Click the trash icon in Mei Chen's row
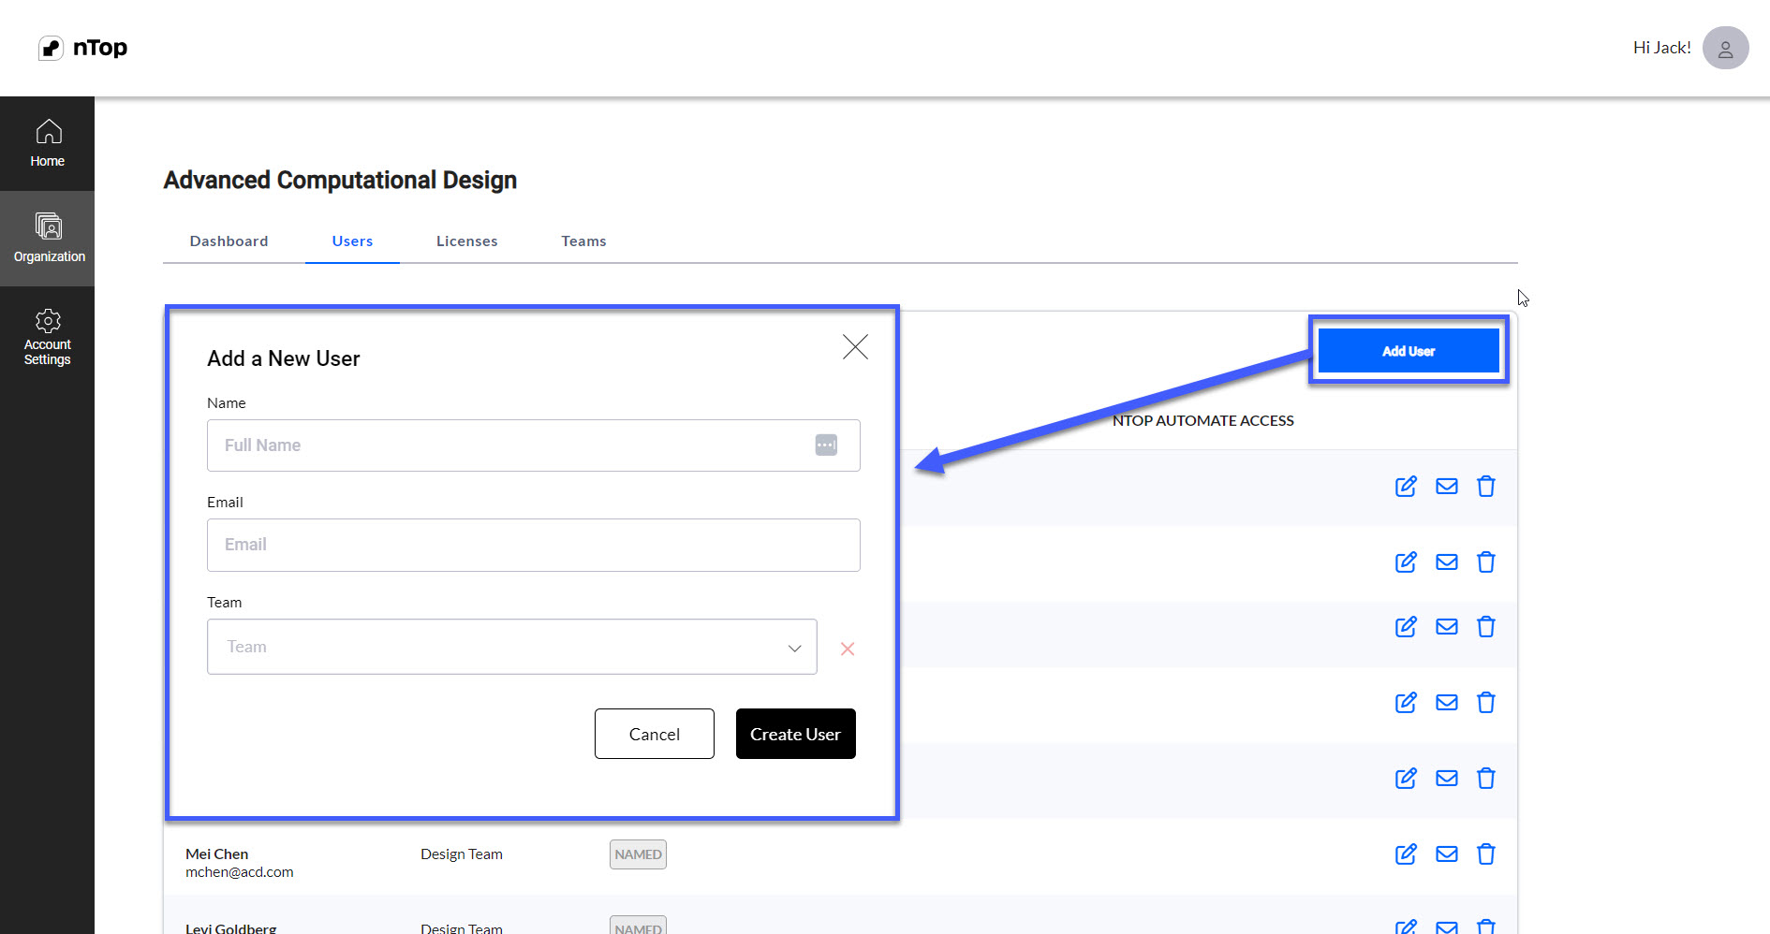This screenshot has height=934, width=1770. (x=1486, y=854)
